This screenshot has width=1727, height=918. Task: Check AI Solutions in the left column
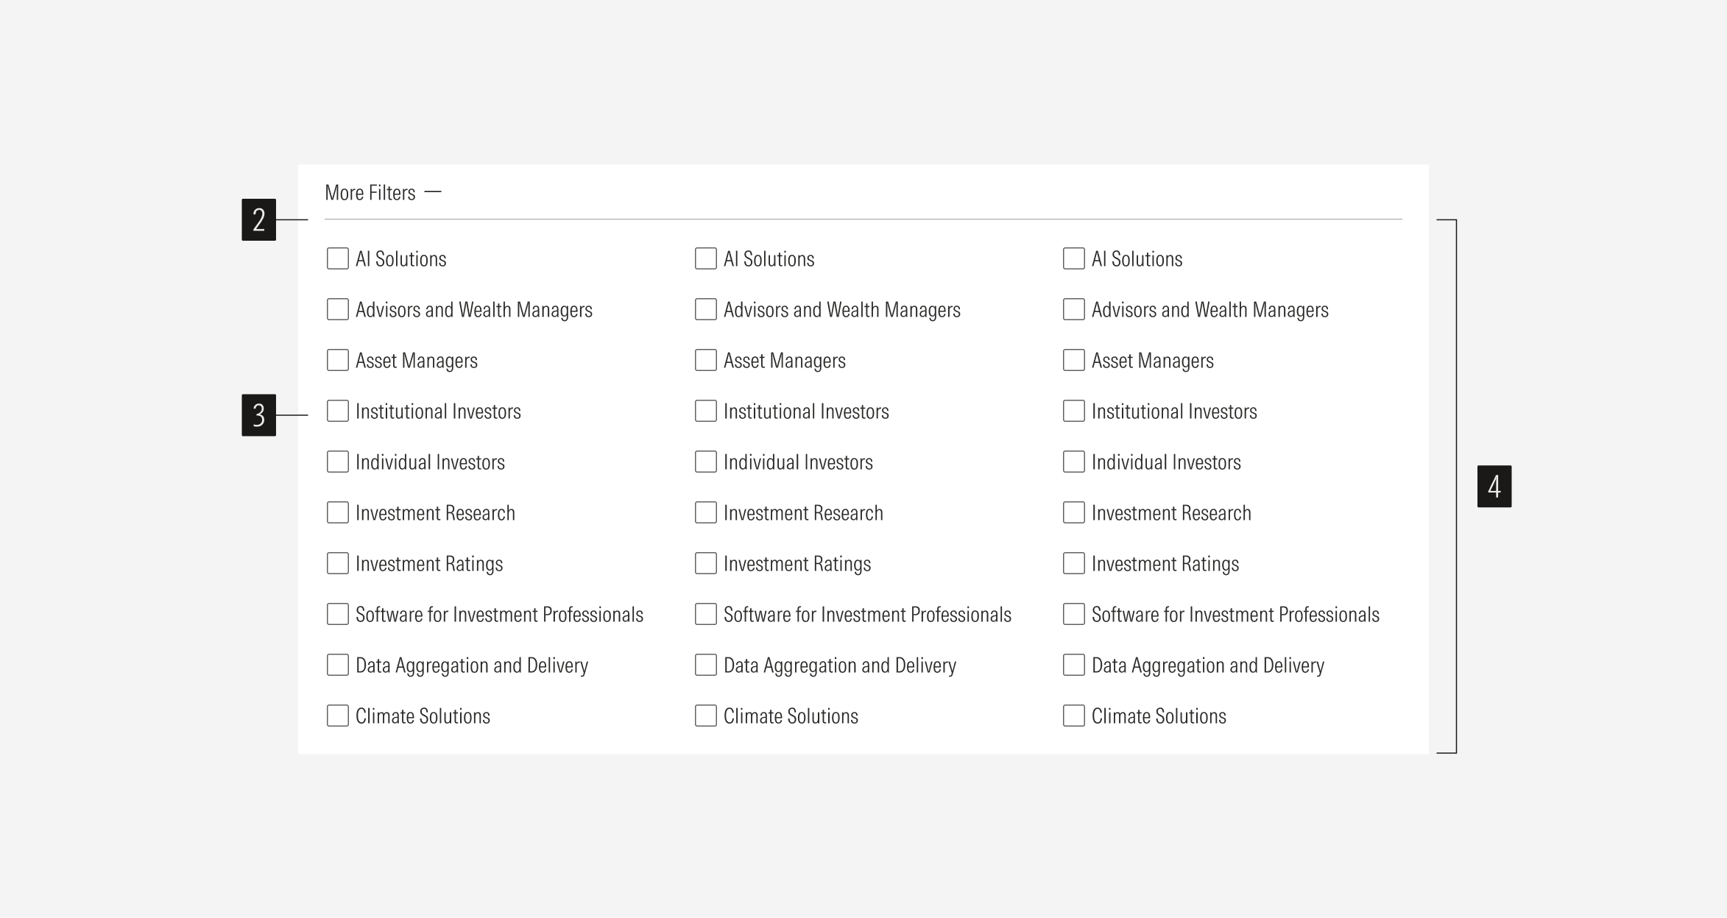coord(338,258)
